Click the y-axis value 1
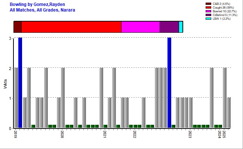Viewport: 243px width, 149px height. point(10,98)
